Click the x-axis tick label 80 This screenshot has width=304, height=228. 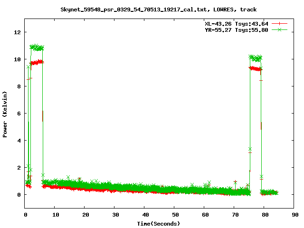pyautogui.click(x=265, y=215)
